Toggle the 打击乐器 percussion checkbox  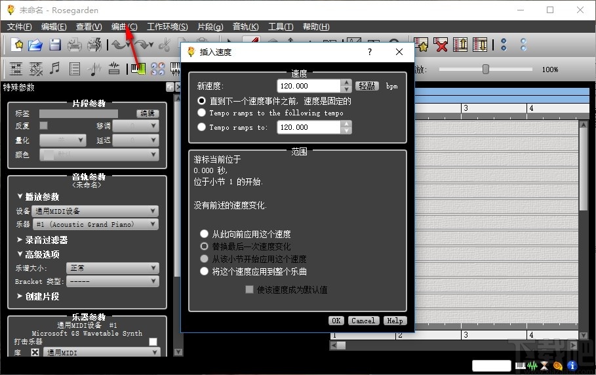(153, 342)
